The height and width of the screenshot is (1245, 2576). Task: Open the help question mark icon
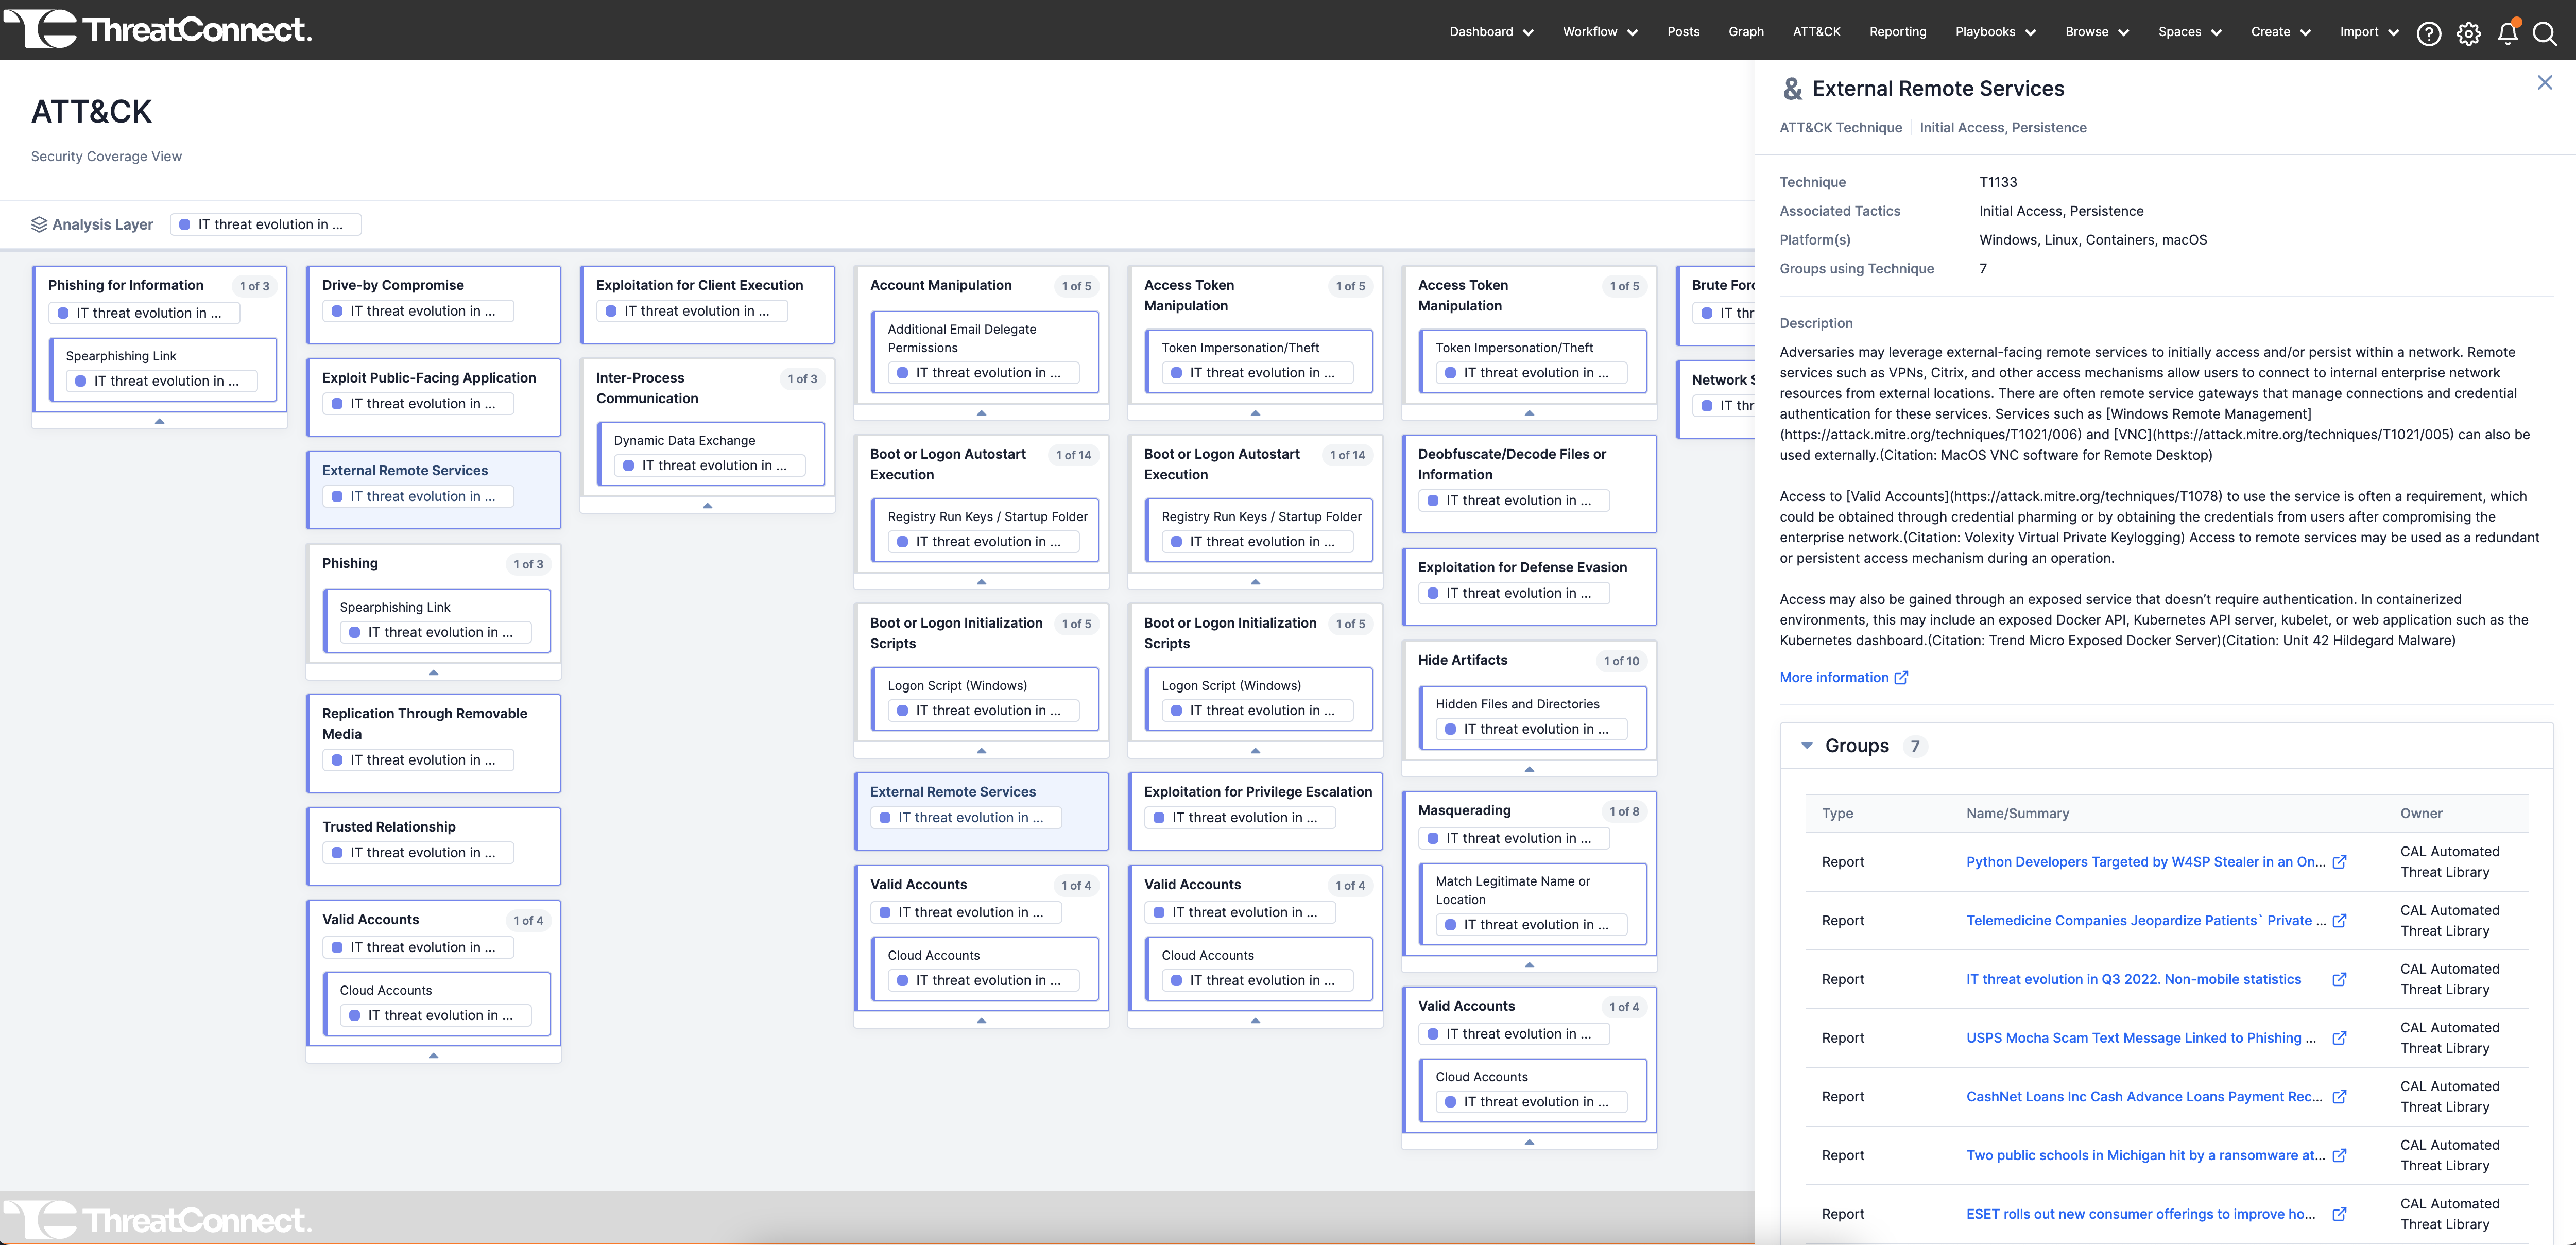(2428, 34)
